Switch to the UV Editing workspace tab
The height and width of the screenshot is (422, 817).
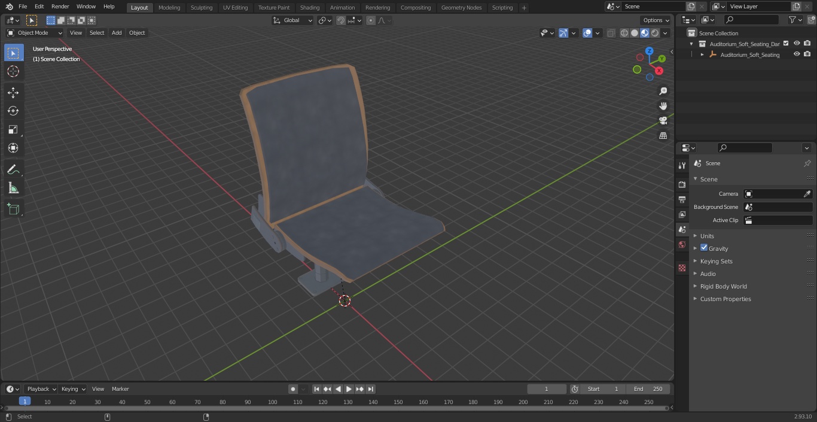(235, 8)
